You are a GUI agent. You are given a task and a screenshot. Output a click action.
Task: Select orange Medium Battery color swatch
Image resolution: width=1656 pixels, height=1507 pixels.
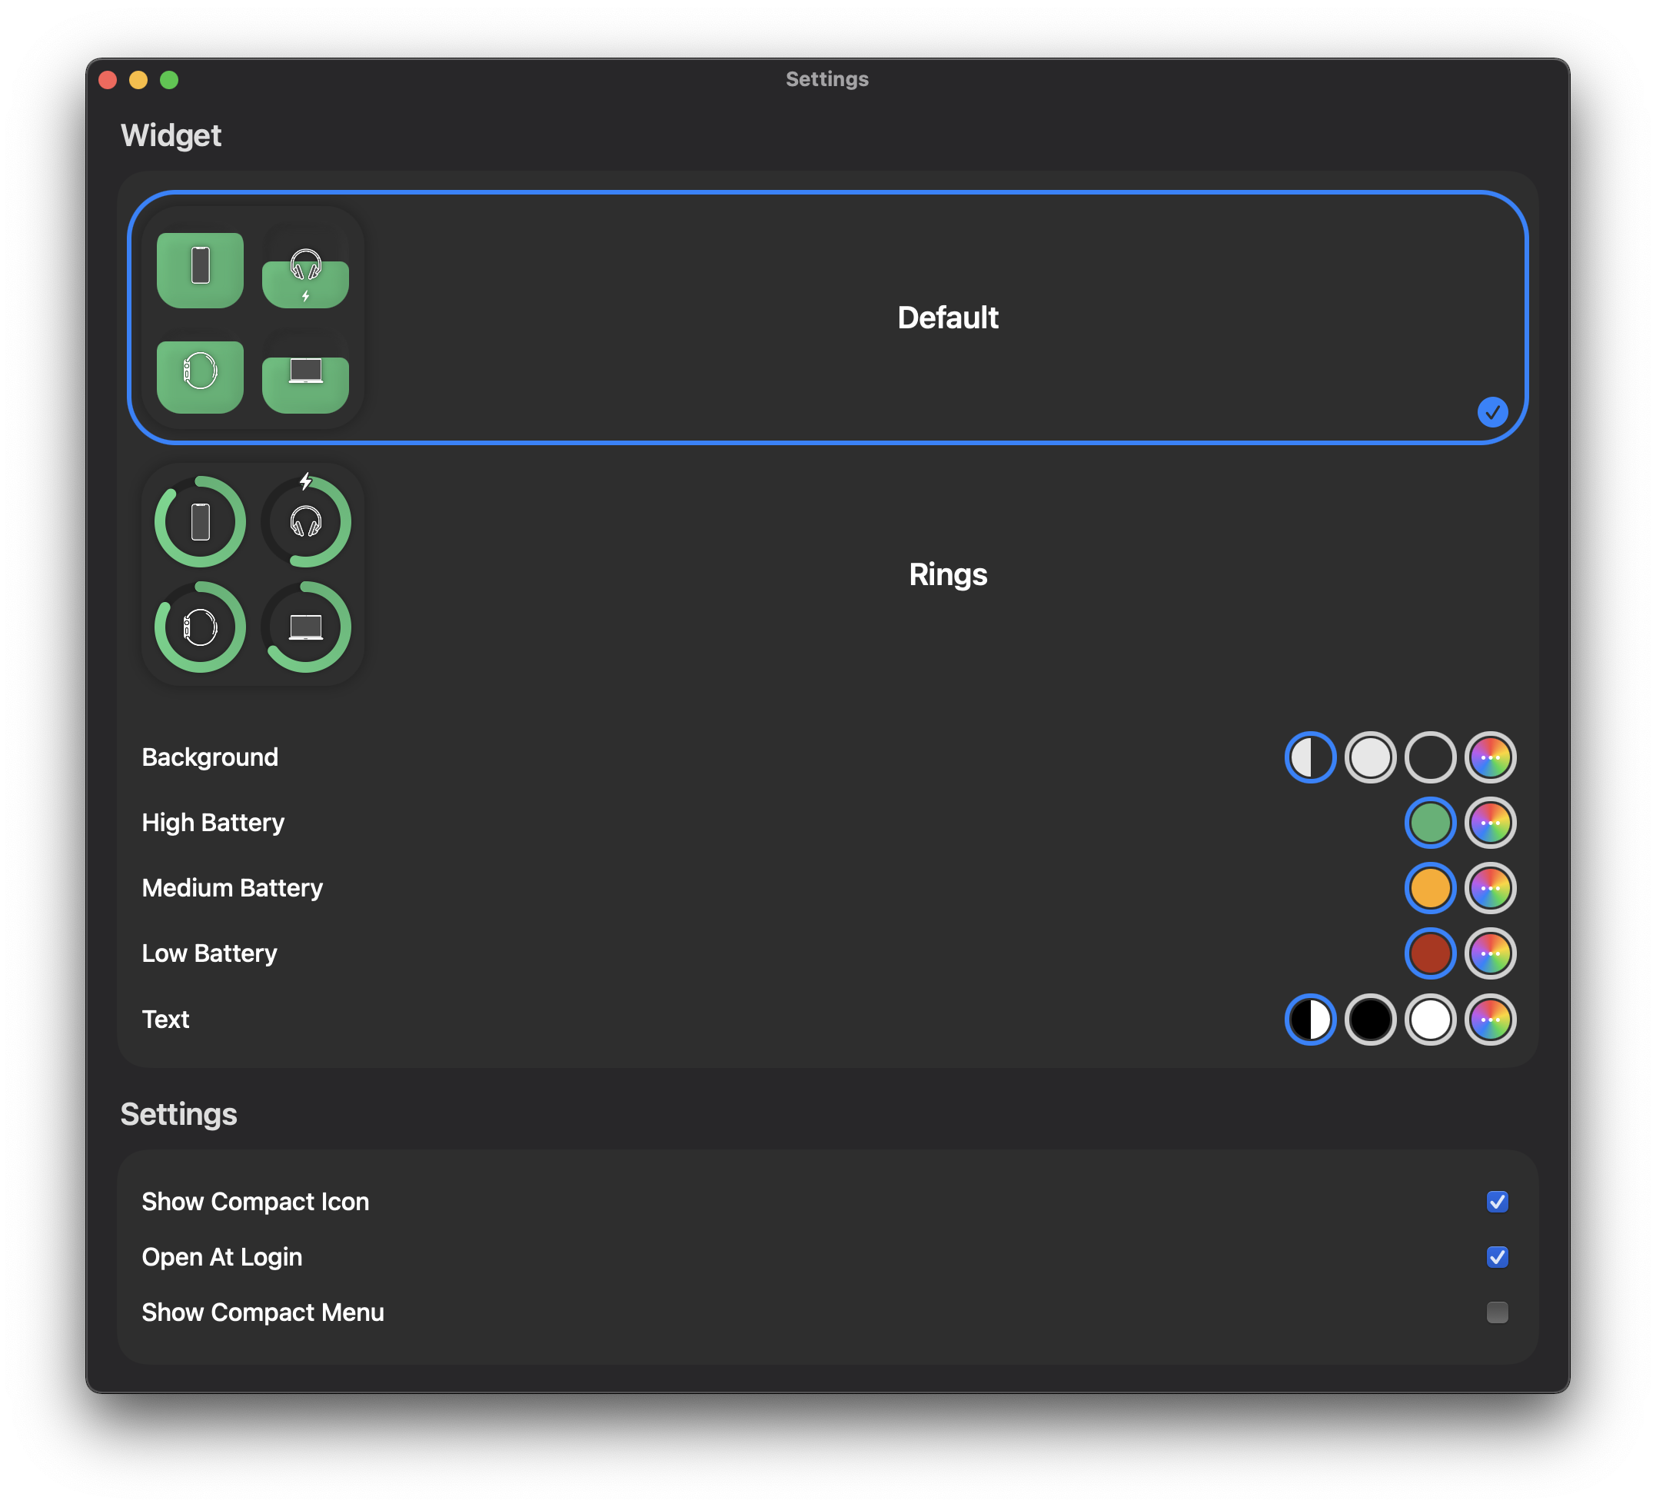coord(1430,888)
